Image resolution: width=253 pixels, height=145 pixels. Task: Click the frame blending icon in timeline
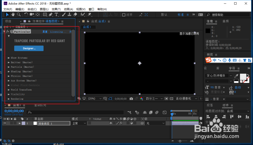pyautogui.click(x=151, y=113)
